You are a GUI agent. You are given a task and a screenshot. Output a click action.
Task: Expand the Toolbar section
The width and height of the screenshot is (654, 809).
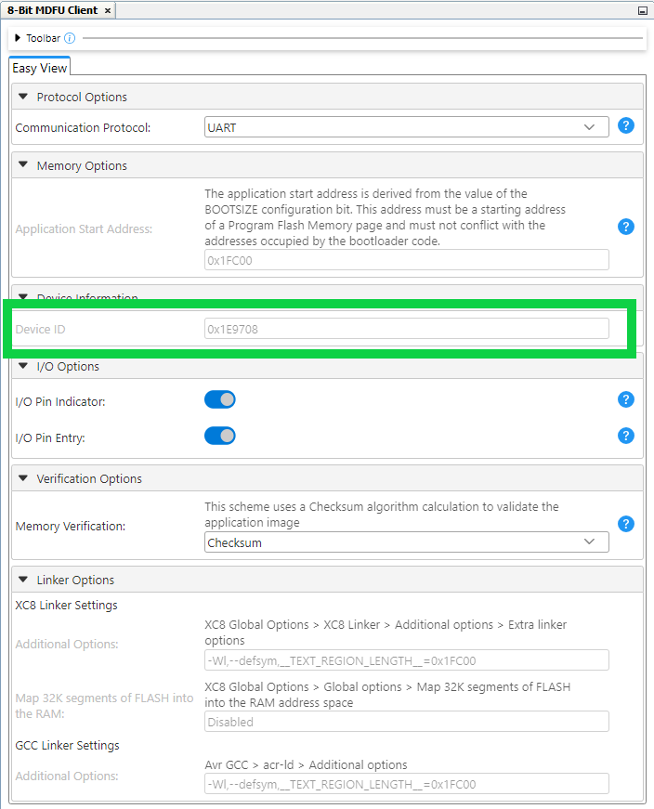pyautogui.click(x=18, y=38)
